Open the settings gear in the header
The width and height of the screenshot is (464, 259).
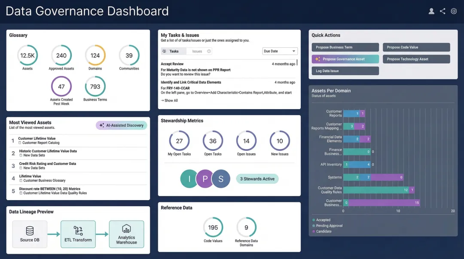click(454, 11)
